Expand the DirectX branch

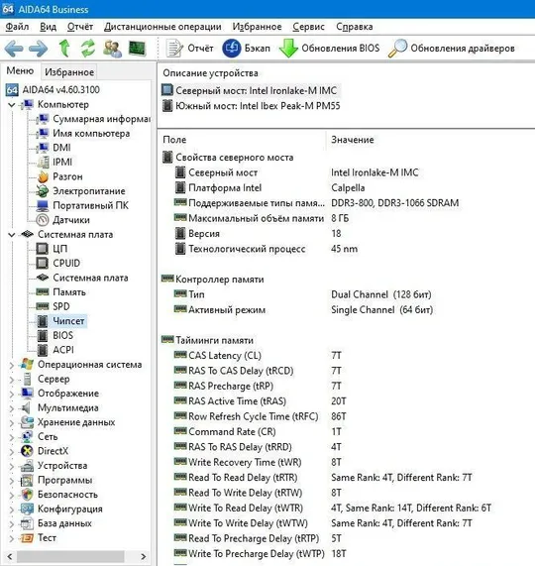click(12, 452)
